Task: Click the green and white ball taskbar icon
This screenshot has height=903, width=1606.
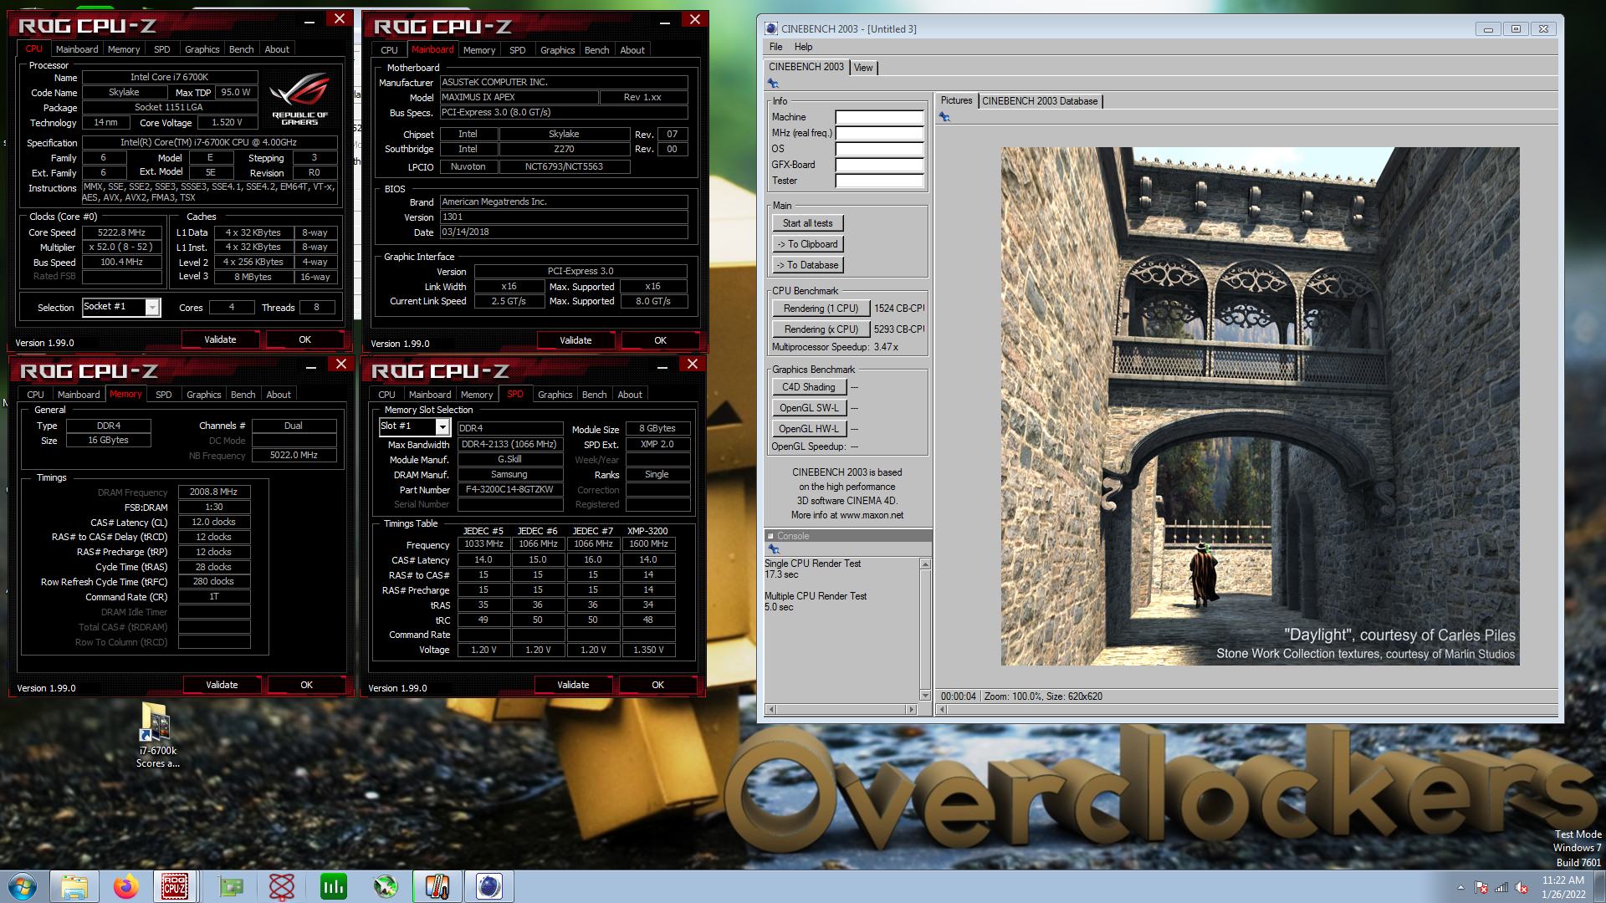Action: point(386,886)
